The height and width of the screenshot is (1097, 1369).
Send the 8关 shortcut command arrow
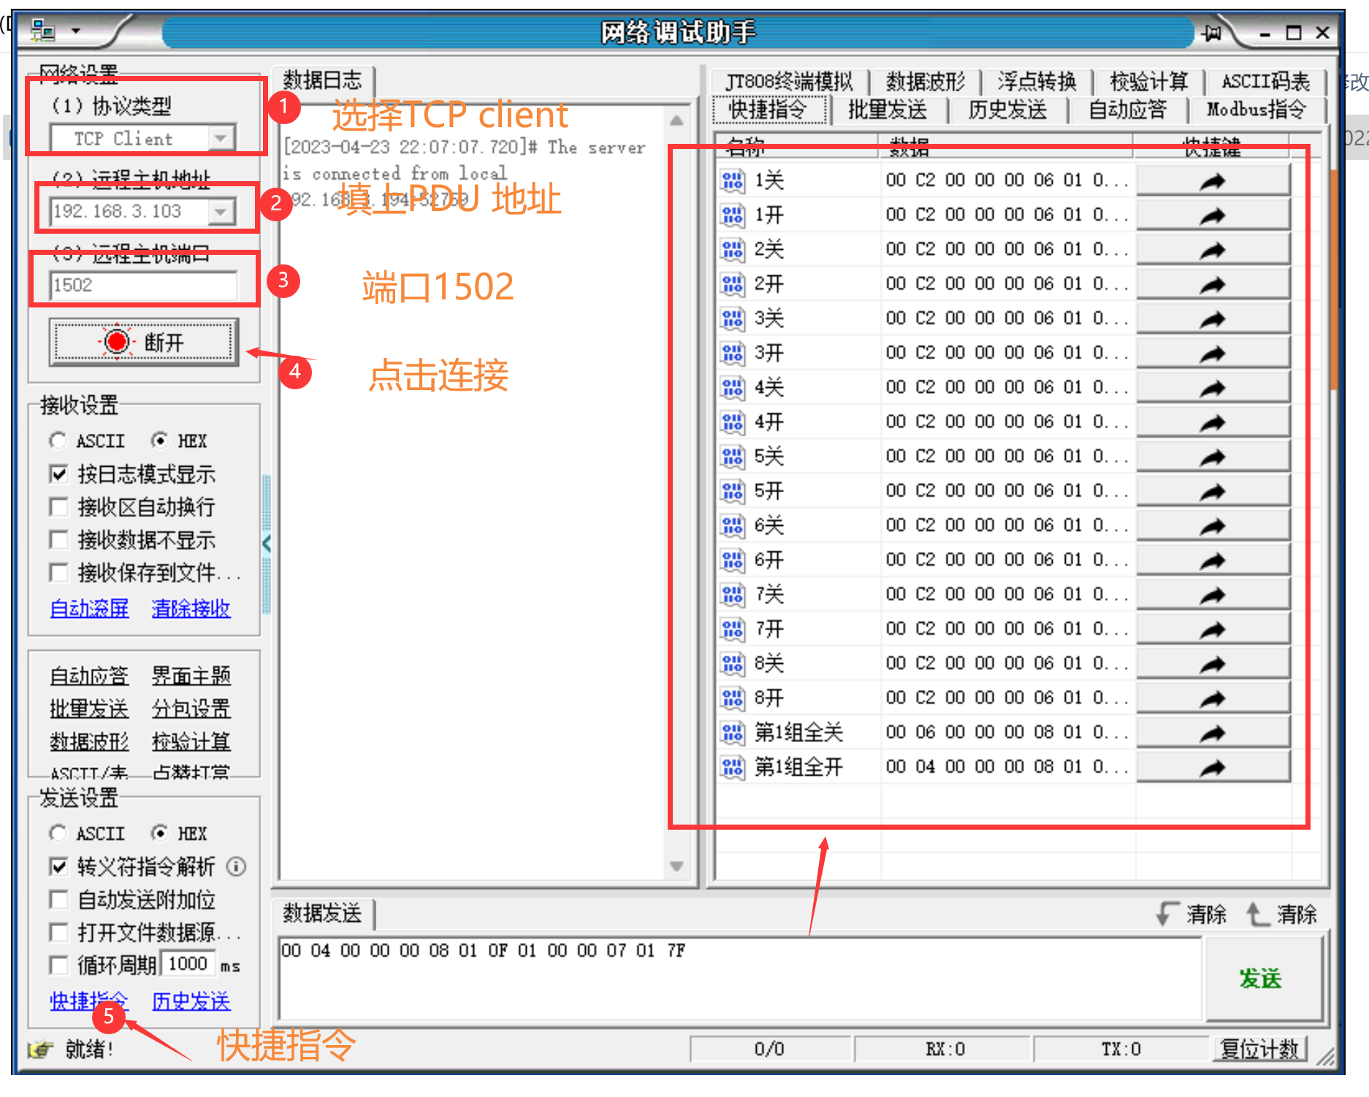1213,664
